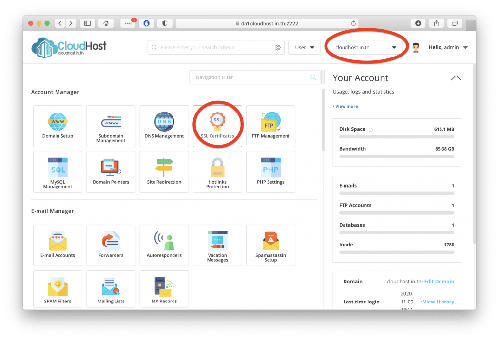The image size is (499, 340).
Task: Click the search settings gear icon
Action: tap(278, 48)
